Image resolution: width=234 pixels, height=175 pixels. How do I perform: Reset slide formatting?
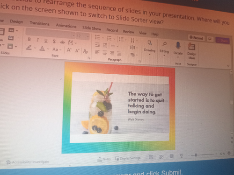click(x=11, y=38)
